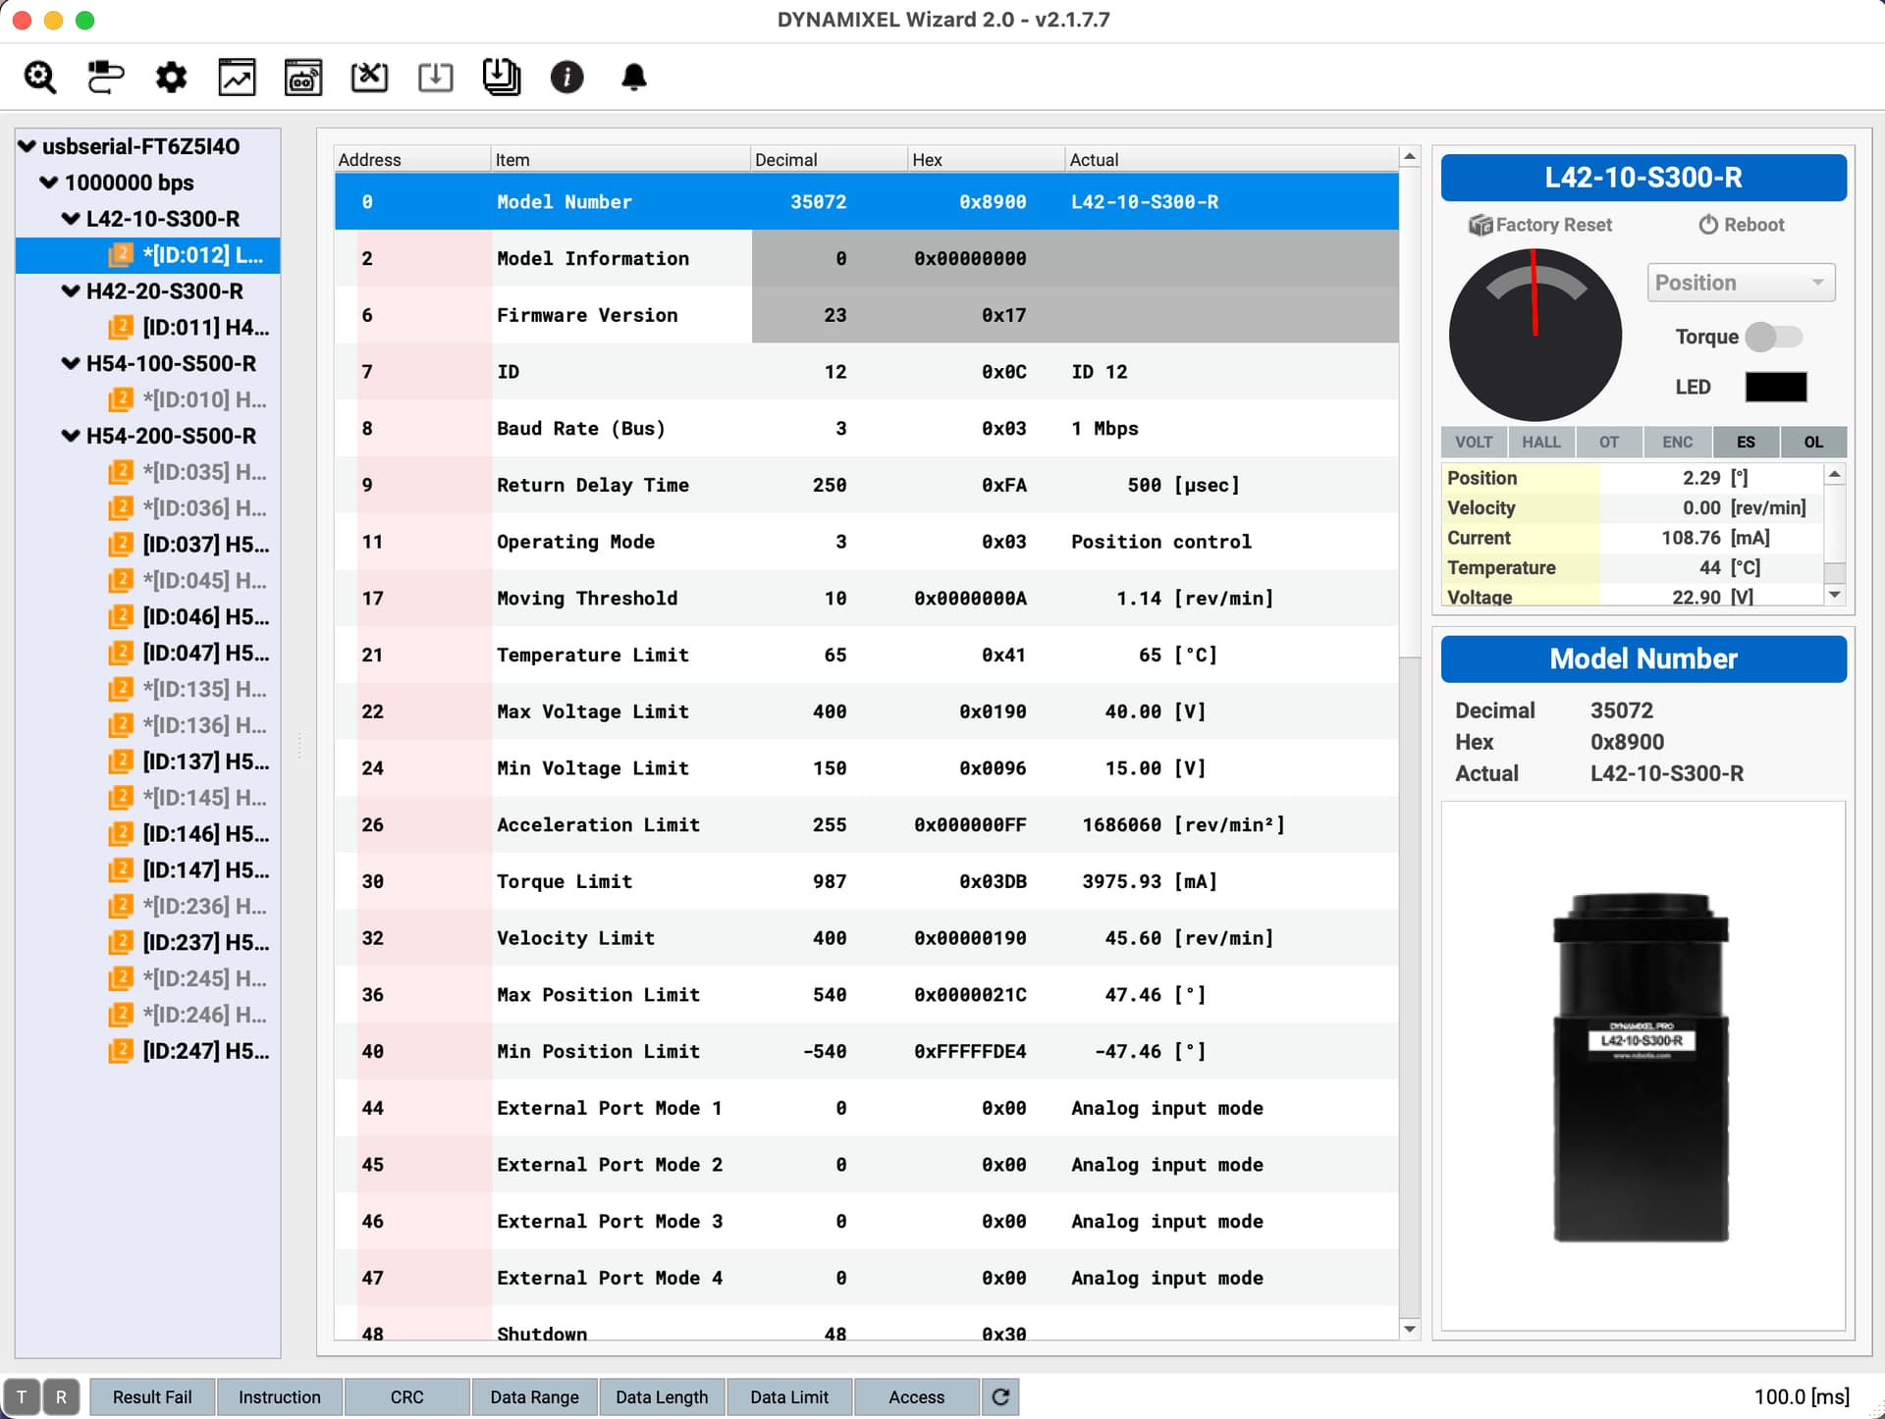Click the Factory Reset button label
1885x1419 pixels.
[x=1553, y=225]
